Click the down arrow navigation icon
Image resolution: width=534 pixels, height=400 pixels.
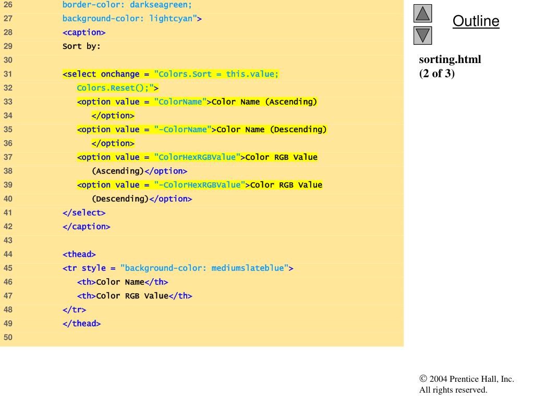423,35
